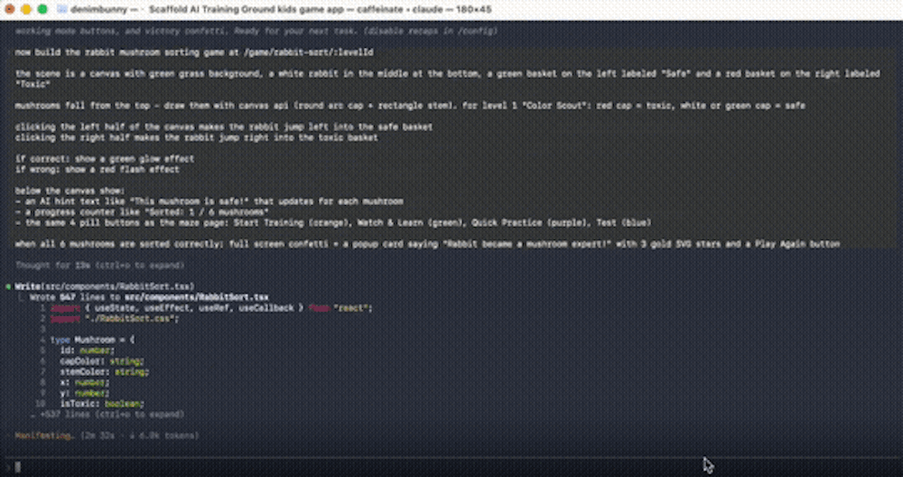This screenshot has width=903, height=477.
Task: Open the src/components/RabbitSort.tsx path in the "Wrote 547 lines" row
Action: 196,297
